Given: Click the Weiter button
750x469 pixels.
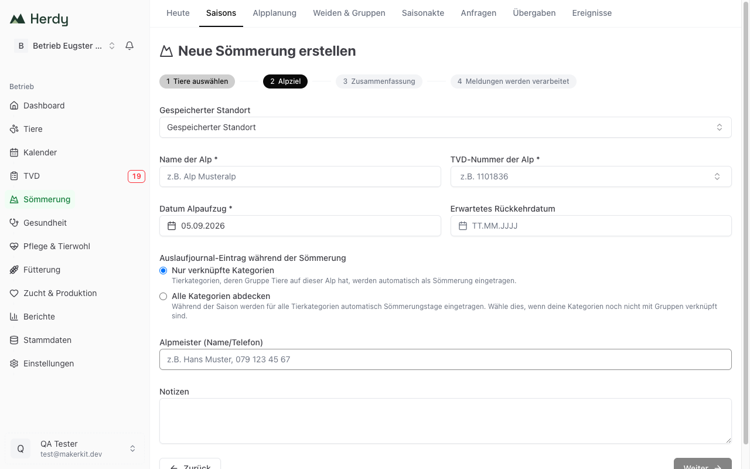Looking at the screenshot, I should [703, 464].
